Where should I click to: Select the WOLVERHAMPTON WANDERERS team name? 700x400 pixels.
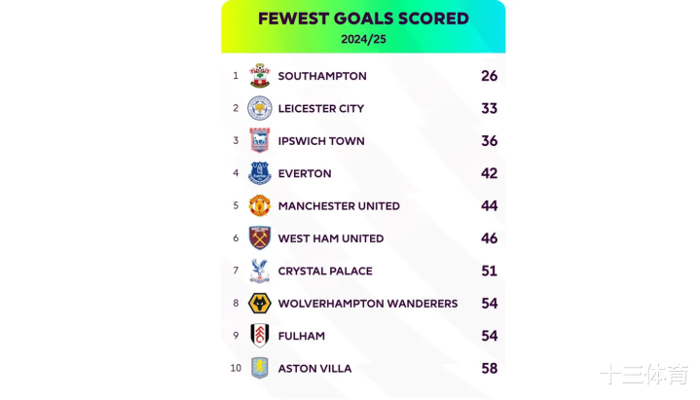click(x=368, y=304)
